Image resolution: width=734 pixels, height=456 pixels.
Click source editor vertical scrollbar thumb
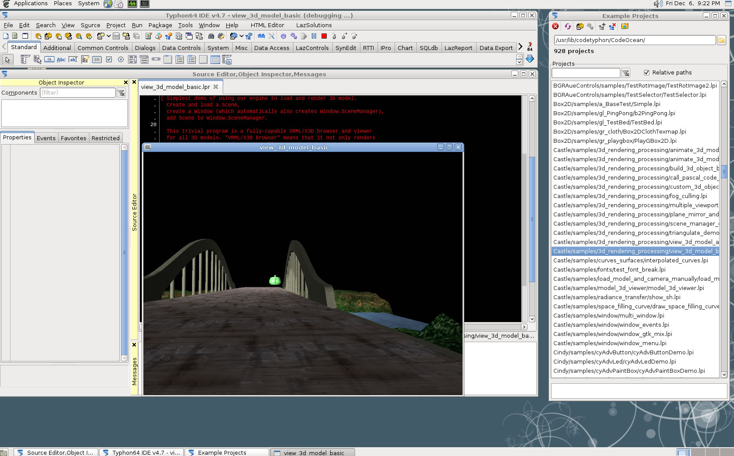[x=532, y=219]
